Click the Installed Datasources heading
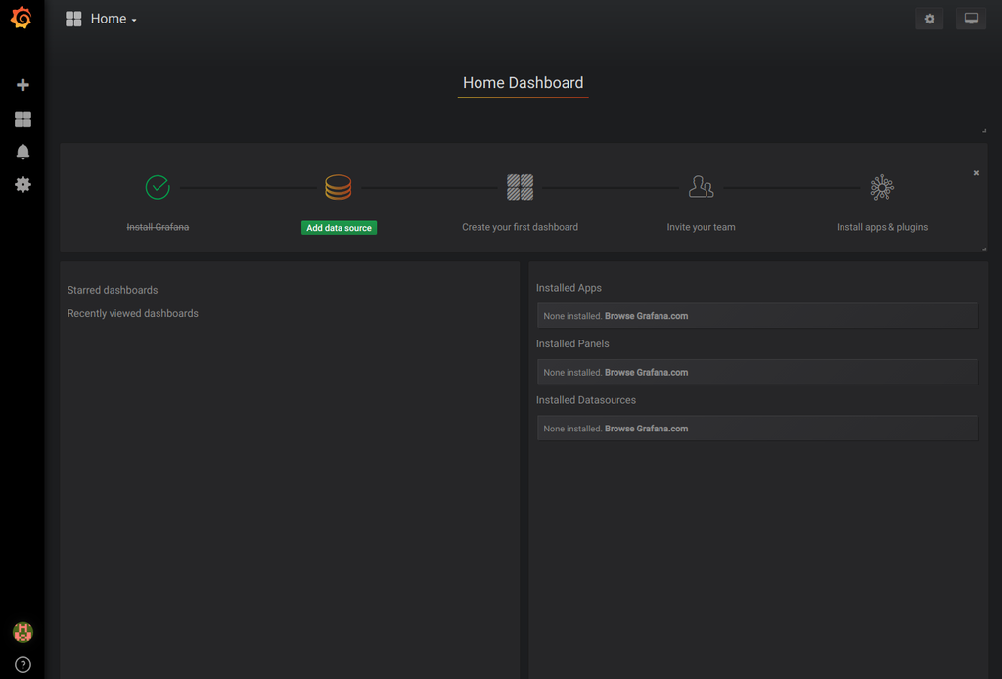This screenshot has width=1002, height=679. coord(586,400)
